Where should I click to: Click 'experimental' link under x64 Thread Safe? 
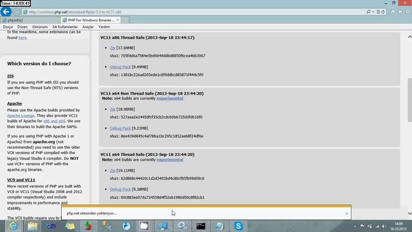[x=170, y=160]
